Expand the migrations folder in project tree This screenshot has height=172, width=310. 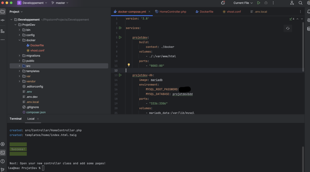coord(20,56)
